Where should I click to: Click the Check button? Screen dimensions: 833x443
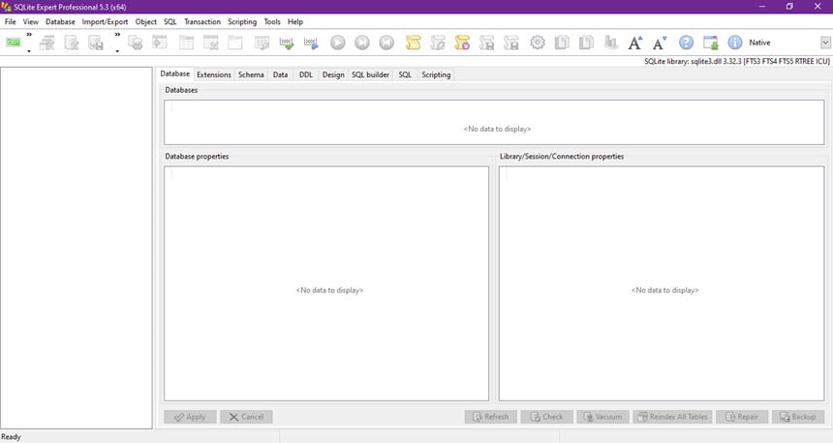(547, 417)
